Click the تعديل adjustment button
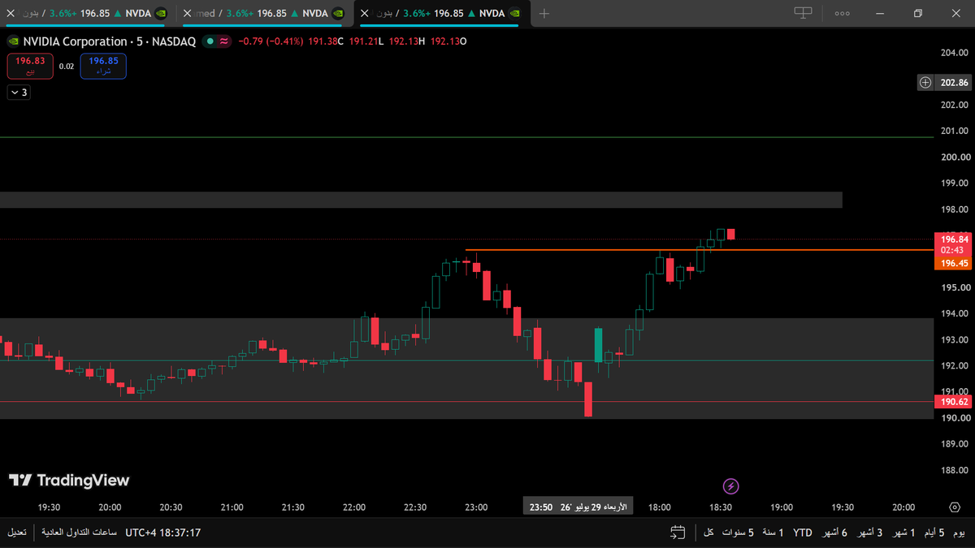The image size is (975, 548). click(17, 533)
